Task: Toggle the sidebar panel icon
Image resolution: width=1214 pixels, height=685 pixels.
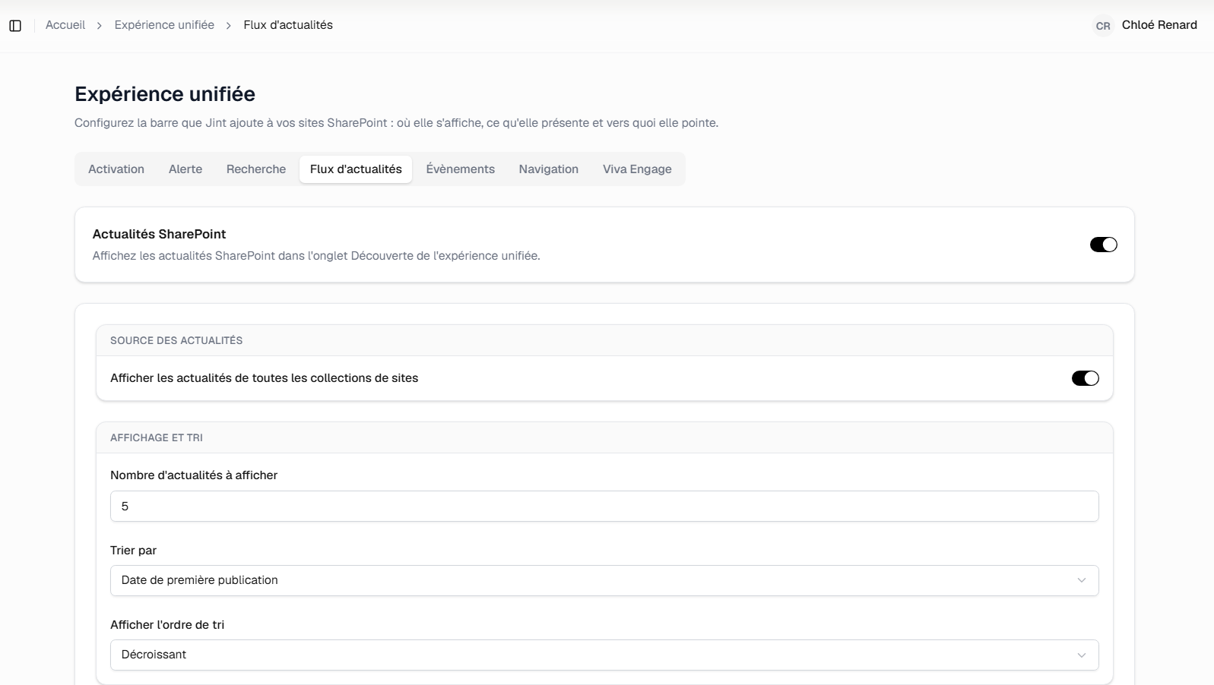Action: (x=15, y=26)
